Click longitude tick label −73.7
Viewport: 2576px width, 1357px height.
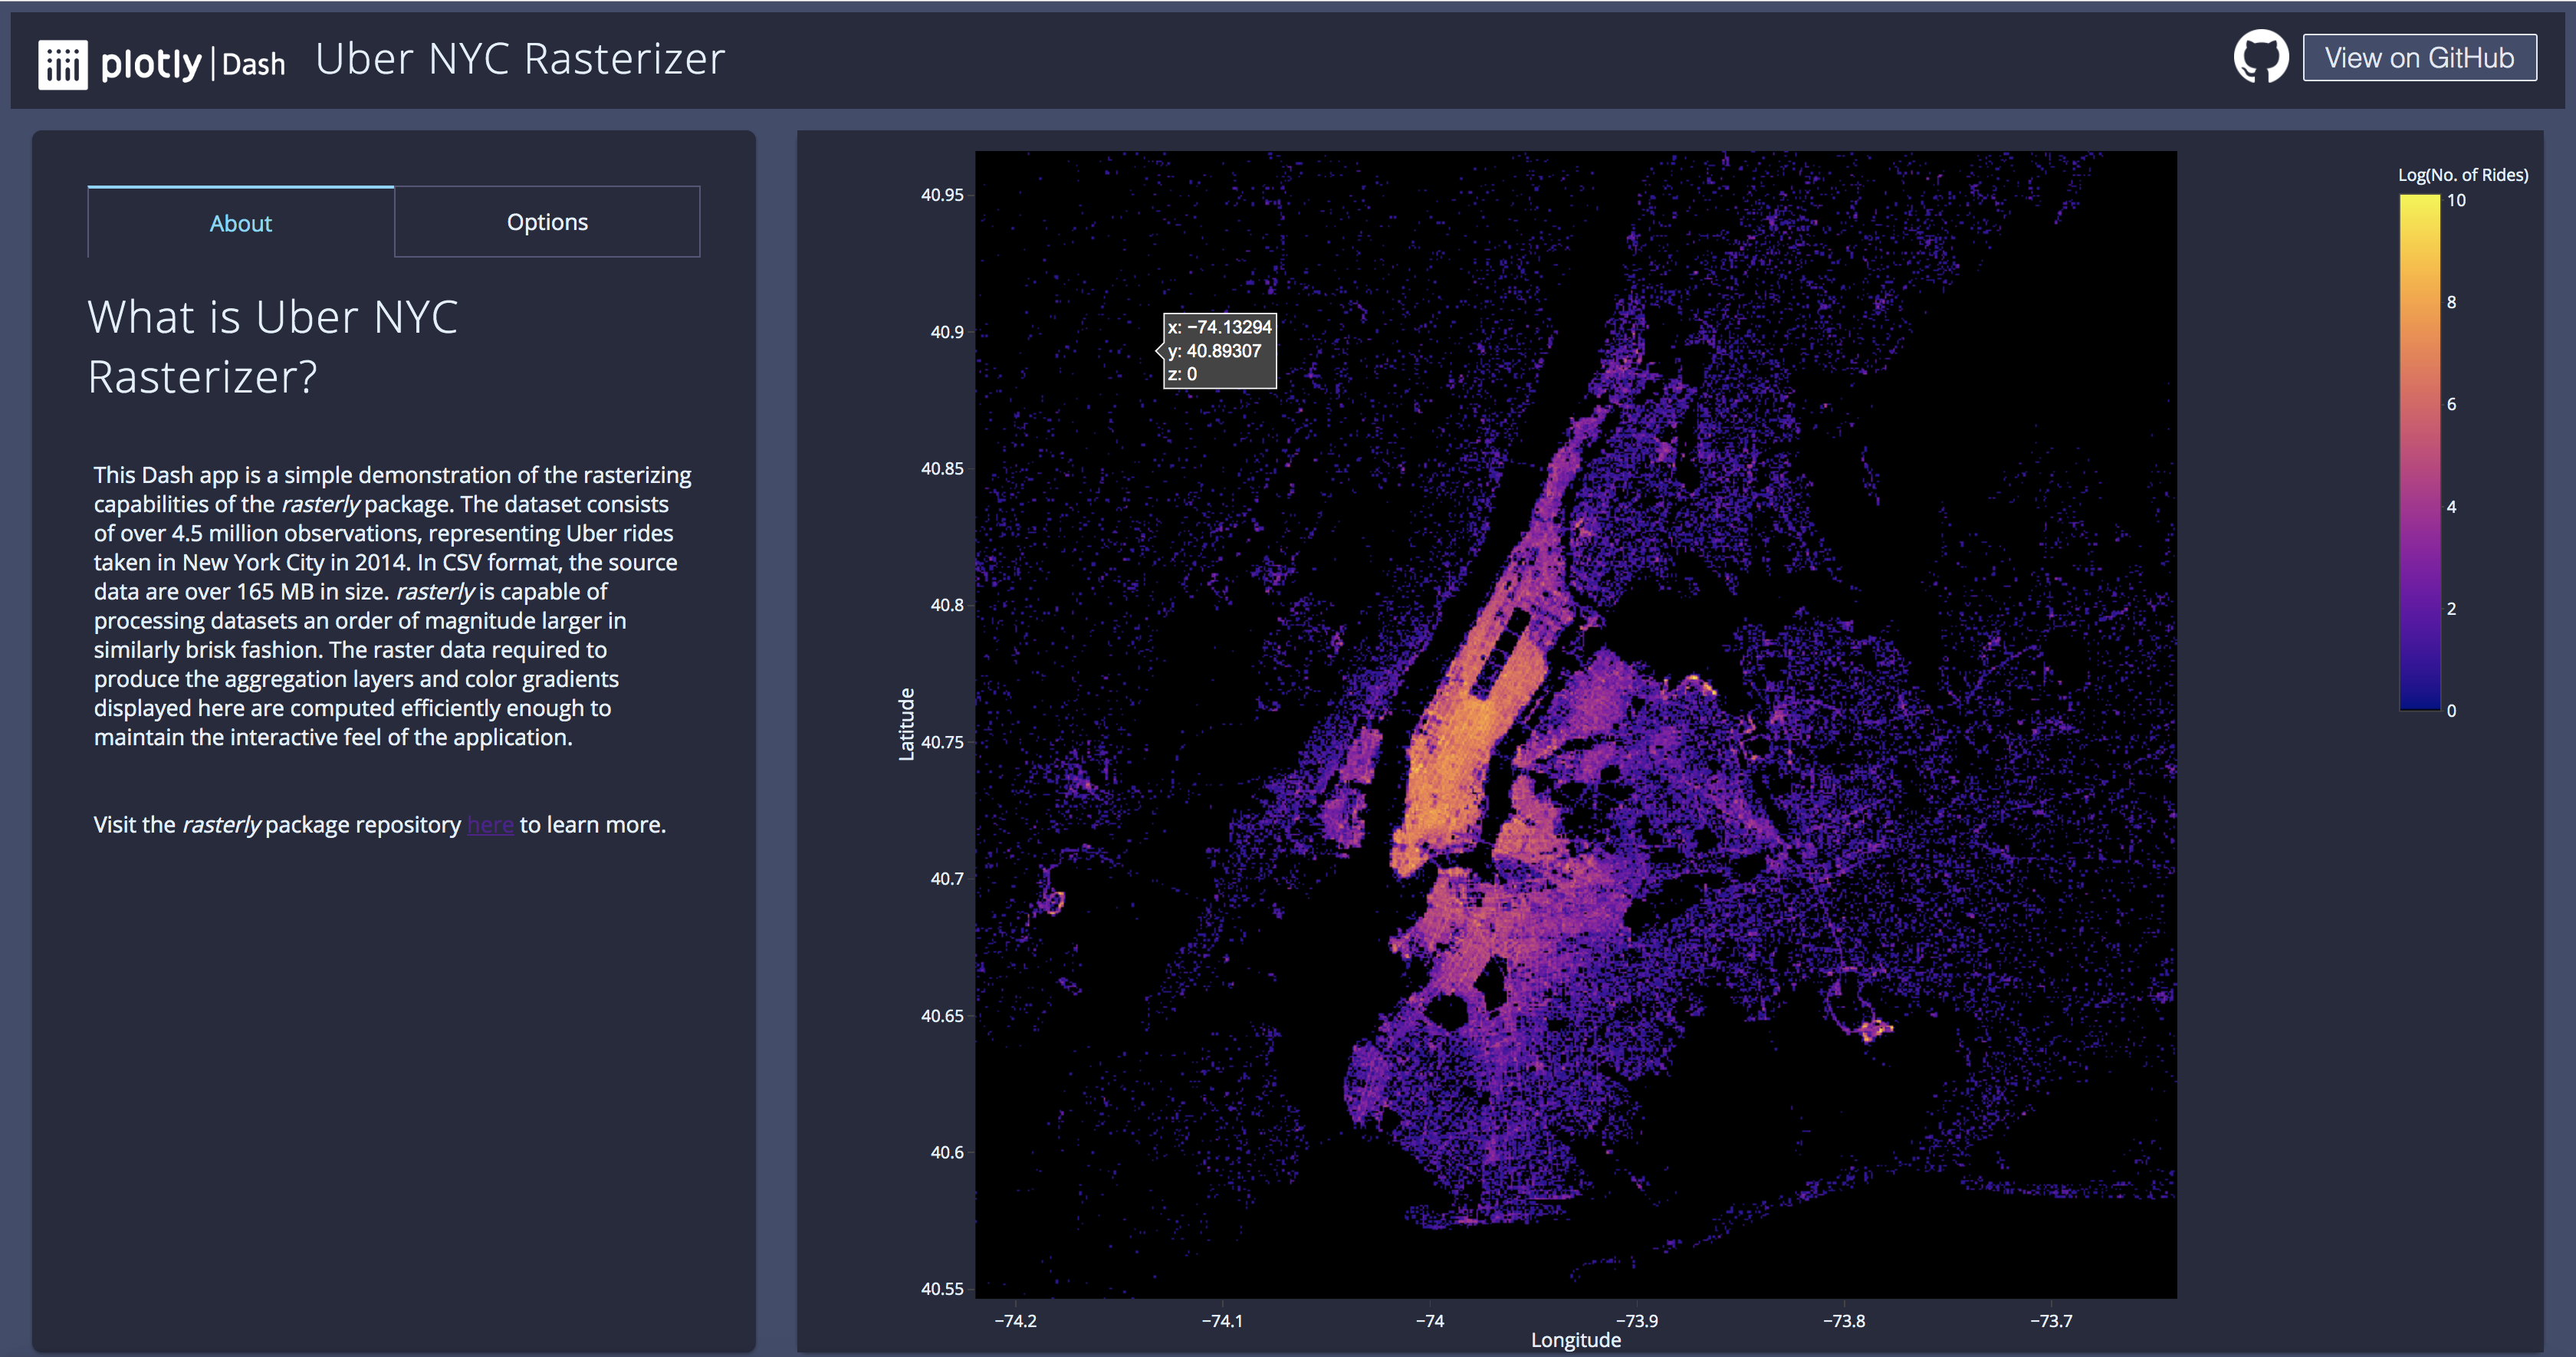pos(2051,1320)
